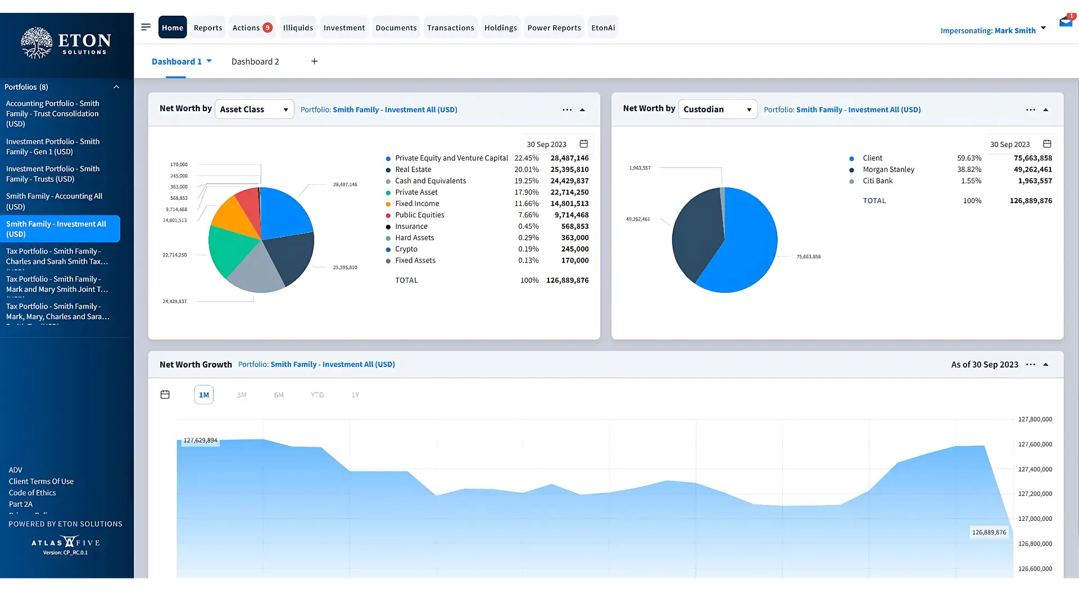The image size is (1079, 606).
Task: Click the Cash and Equivalents legend row
Action: (487, 181)
